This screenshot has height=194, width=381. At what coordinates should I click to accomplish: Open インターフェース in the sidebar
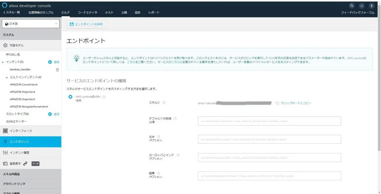[20, 131]
